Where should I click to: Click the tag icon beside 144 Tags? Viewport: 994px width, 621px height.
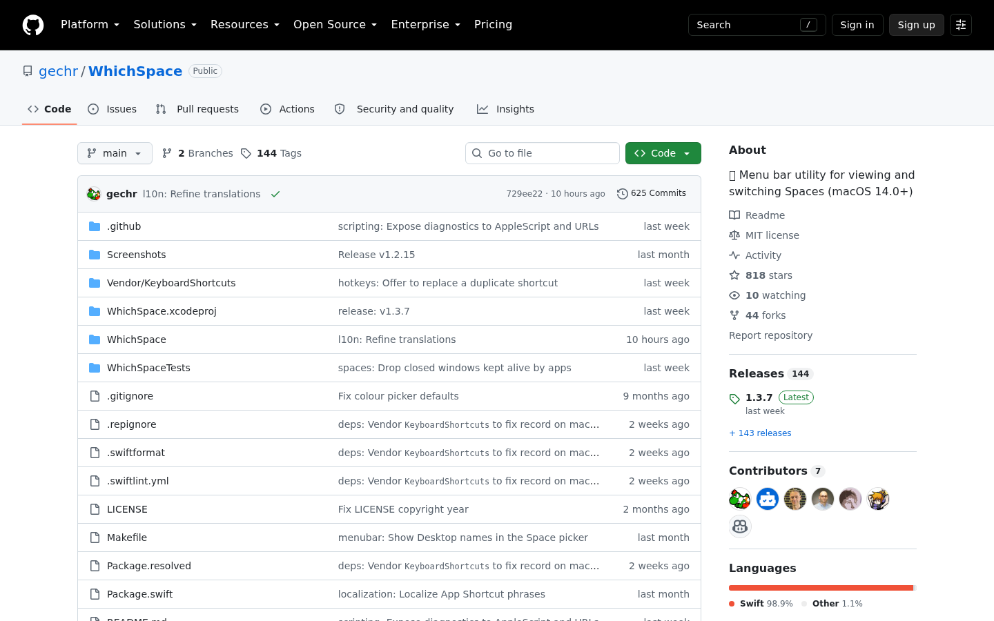[x=246, y=153]
